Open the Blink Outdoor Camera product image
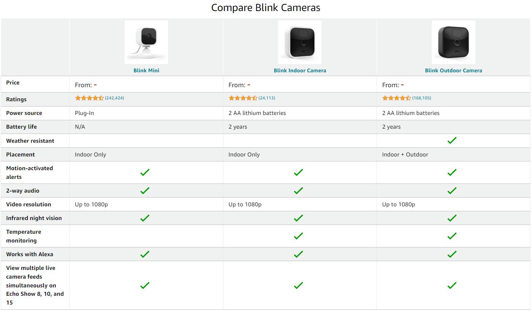Viewport: 532px width, 311px height. [x=453, y=42]
